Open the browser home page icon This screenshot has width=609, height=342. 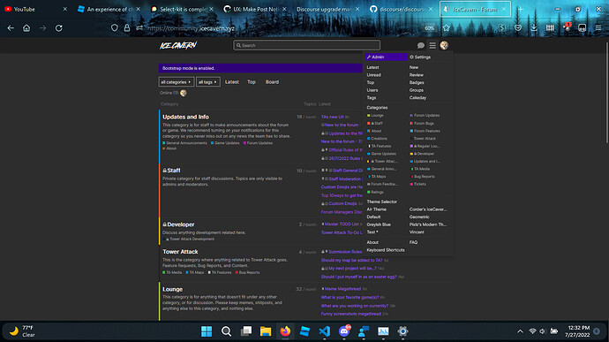(26, 28)
